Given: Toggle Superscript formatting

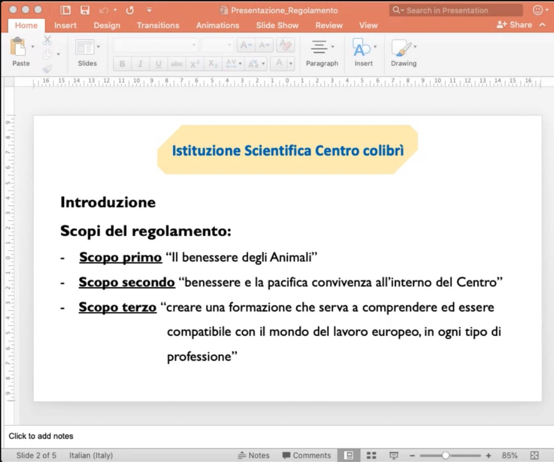Looking at the screenshot, I should [195, 64].
